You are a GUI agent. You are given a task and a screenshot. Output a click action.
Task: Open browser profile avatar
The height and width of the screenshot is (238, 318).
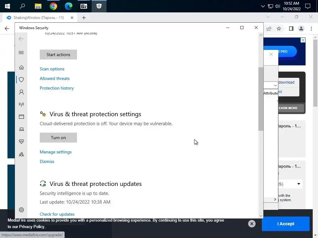click(301, 29)
